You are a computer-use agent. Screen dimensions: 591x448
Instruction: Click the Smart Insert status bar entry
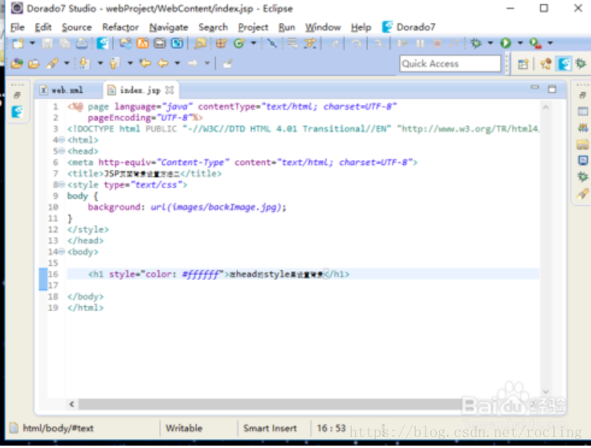(270, 429)
